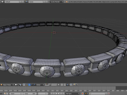127x95 pixels.
Task: Click the 3D cursor in the viewport
Action: tap(54, 32)
